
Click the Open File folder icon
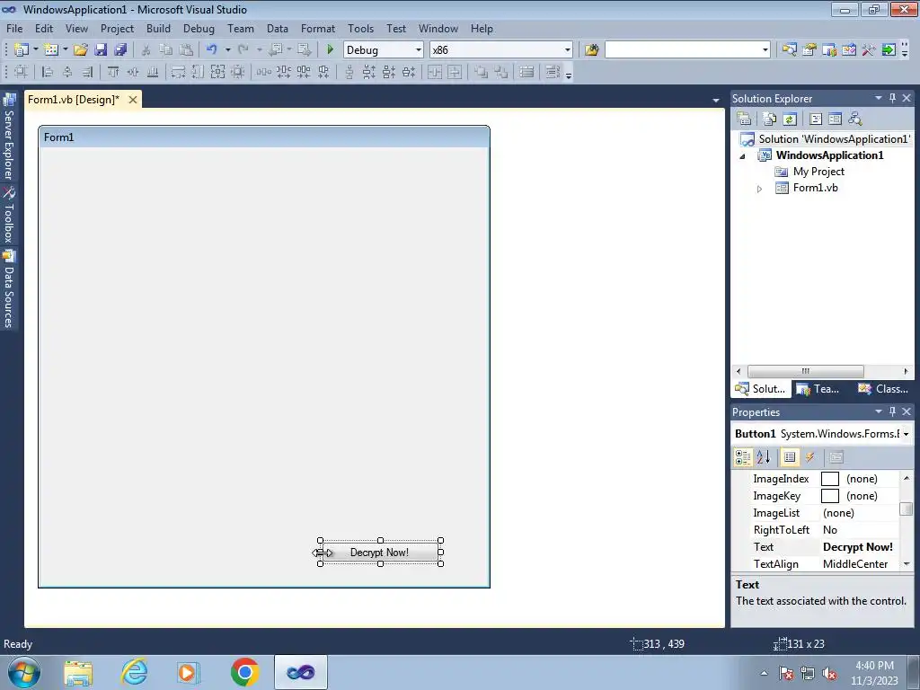click(x=81, y=50)
